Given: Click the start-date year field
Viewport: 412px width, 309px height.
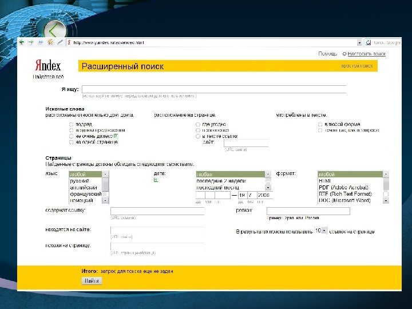Looking at the screenshot, I should [x=223, y=195].
